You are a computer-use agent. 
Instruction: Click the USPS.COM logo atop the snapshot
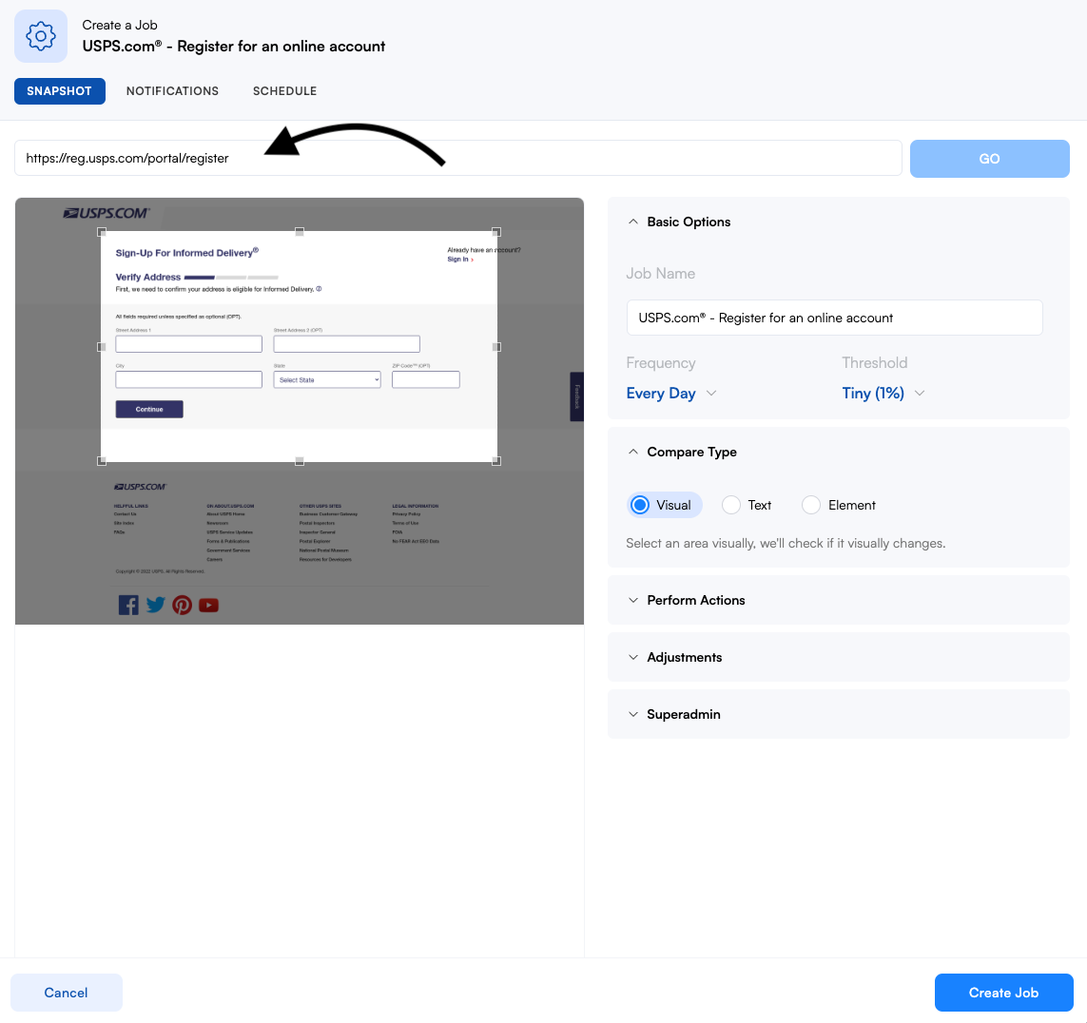107,214
